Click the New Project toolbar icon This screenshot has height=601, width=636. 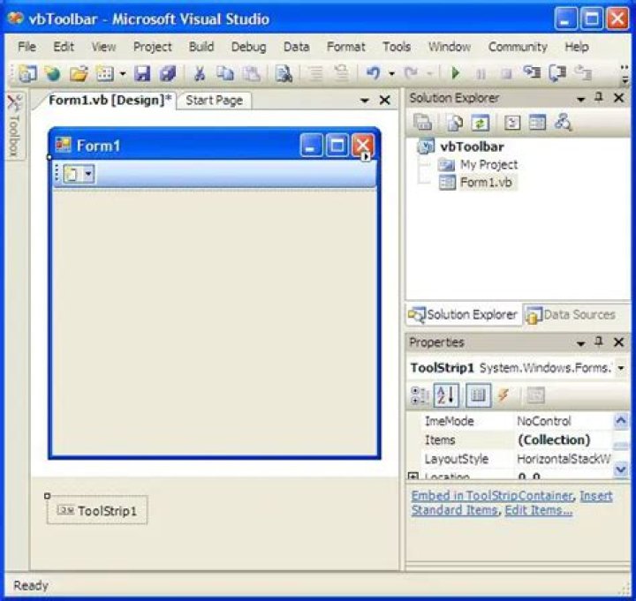coord(27,73)
